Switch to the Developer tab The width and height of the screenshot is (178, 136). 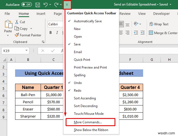click(x=162, y=14)
